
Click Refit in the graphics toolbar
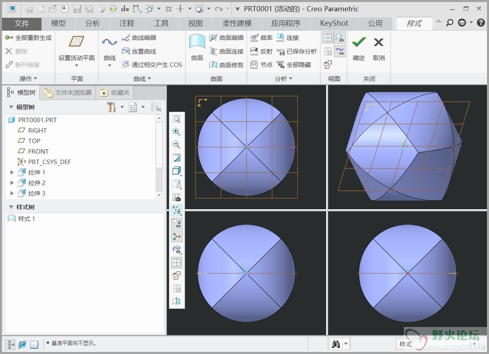click(x=177, y=119)
